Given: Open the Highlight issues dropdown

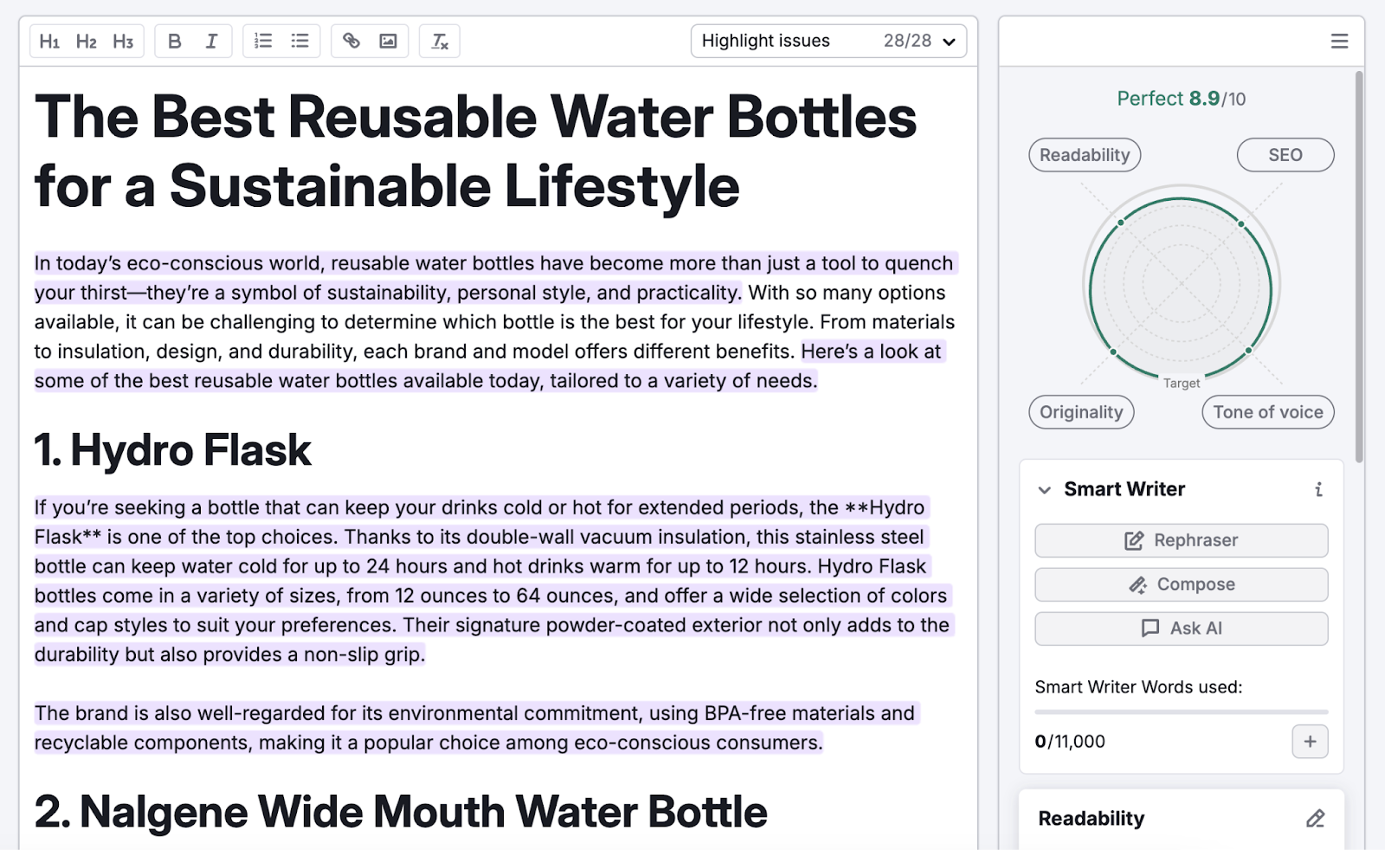Looking at the screenshot, I should pos(948,40).
